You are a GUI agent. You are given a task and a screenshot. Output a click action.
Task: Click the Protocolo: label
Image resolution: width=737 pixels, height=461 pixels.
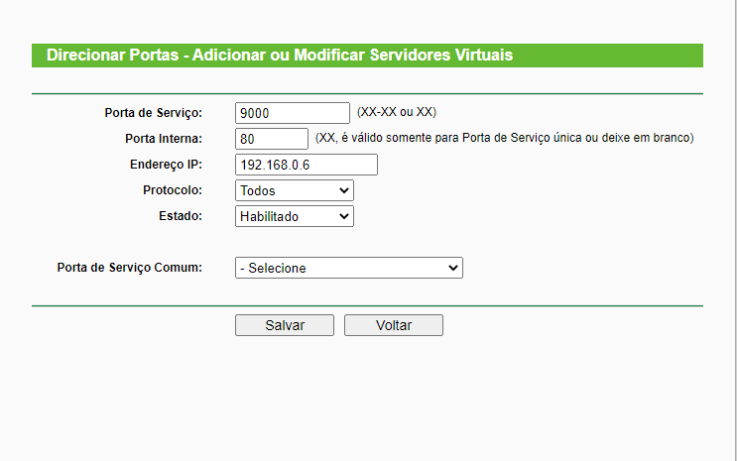coord(173,190)
